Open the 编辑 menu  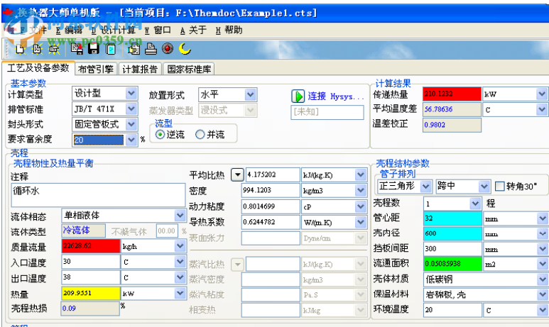click(70, 31)
